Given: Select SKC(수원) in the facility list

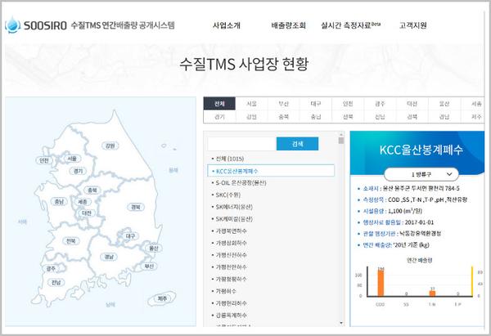Looking at the screenshot, I should point(228,195).
